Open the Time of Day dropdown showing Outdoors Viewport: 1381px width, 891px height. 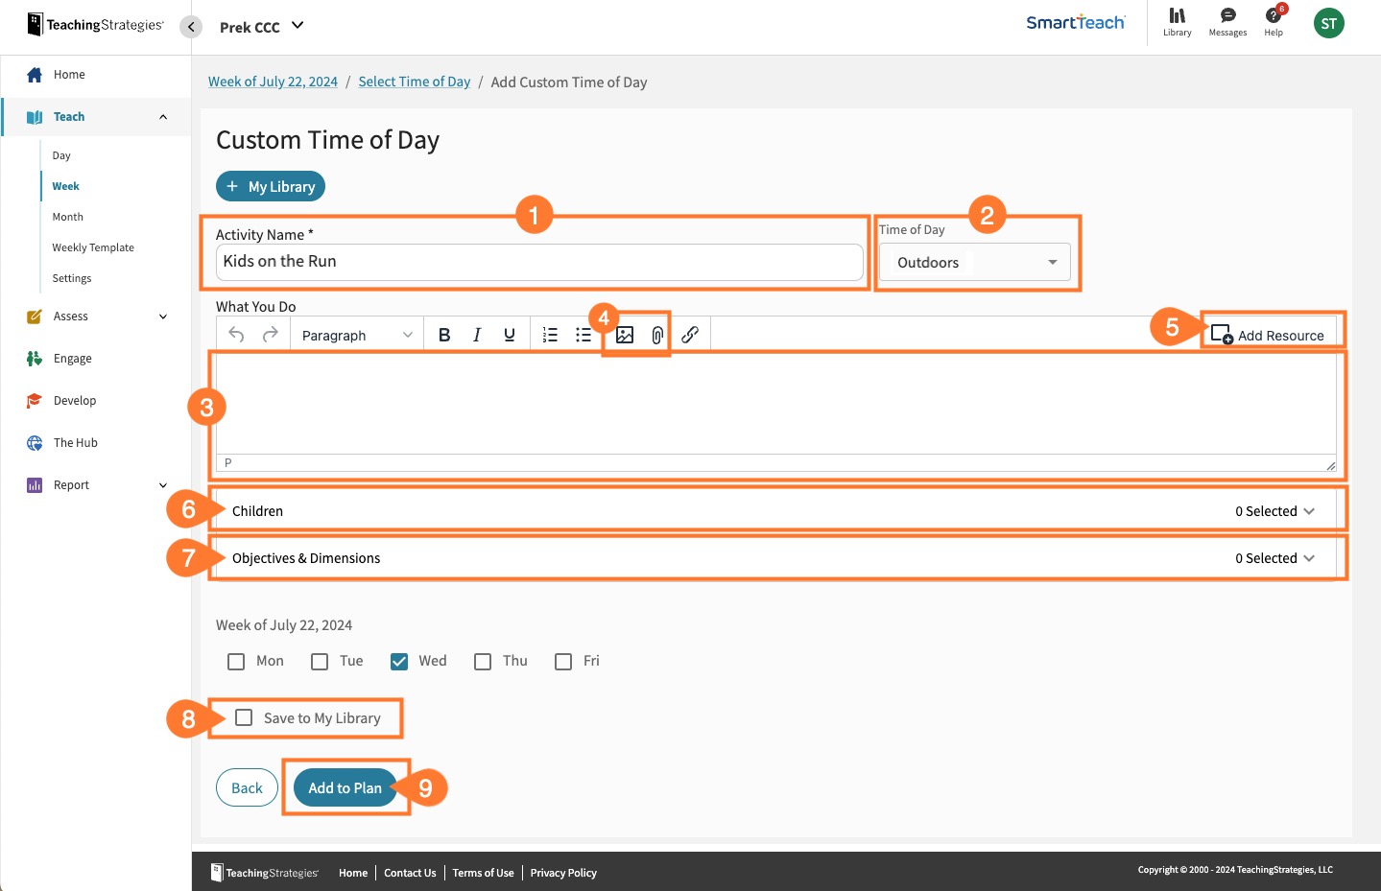(x=975, y=261)
